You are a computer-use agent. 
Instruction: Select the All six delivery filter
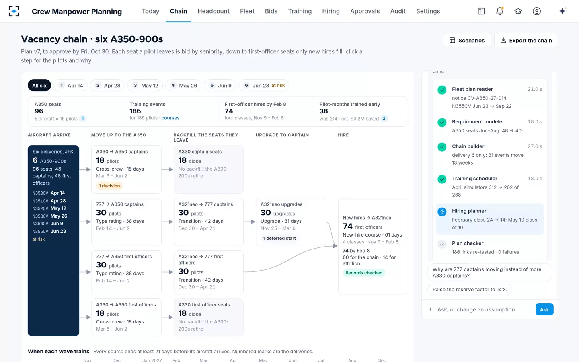[x=39, y=86]
